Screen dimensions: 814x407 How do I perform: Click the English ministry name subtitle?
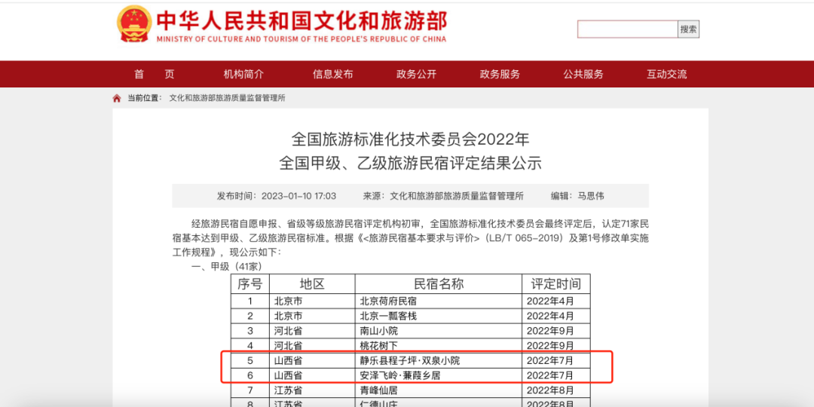tap(301, 39)
